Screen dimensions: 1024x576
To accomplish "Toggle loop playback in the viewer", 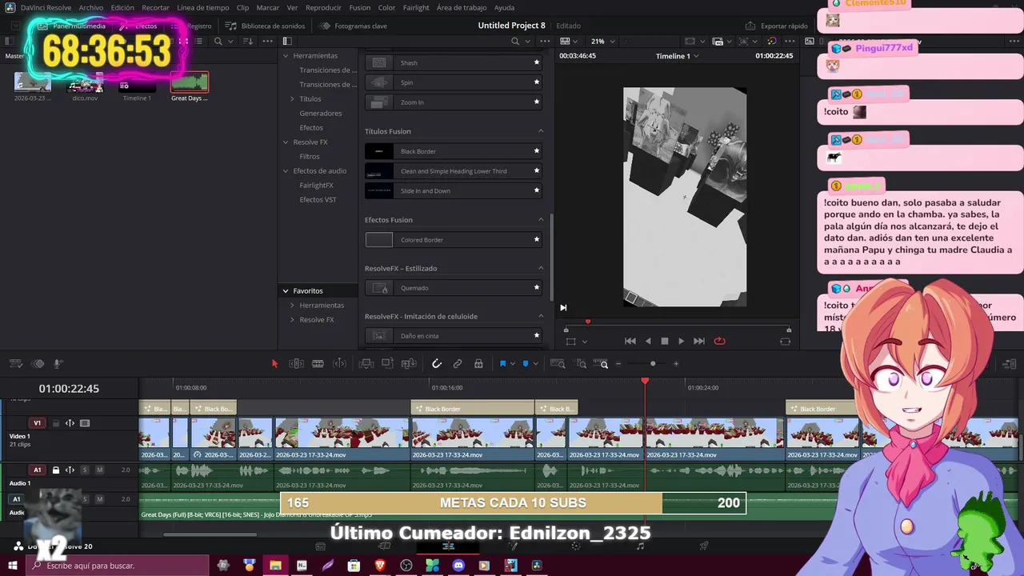I will (x=719, y=341).
